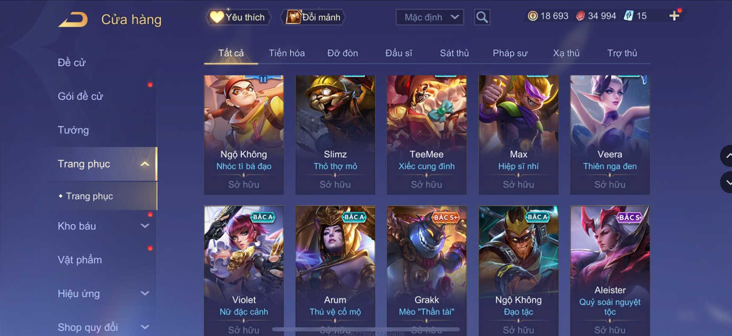Open the Mặc định sort dropdown
The height and width of the screenshot is (336, 732).
[430, 17]
